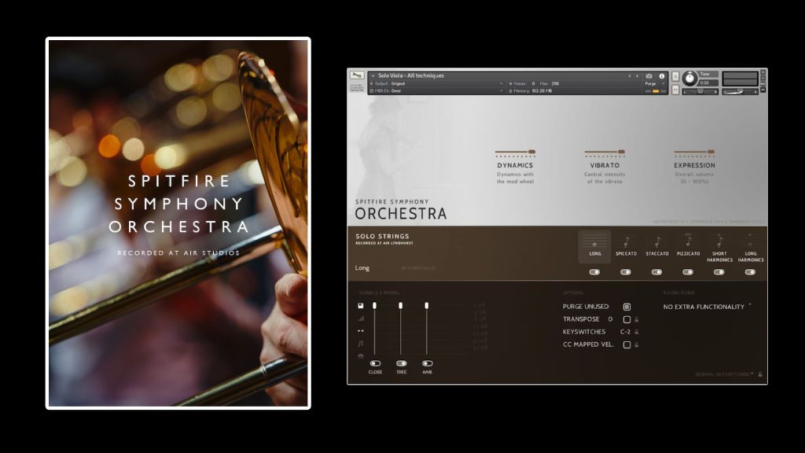Screen dimensions: 805x453
Task: Toggle the Long Harmonics load switch
Action: click(751, 272)
